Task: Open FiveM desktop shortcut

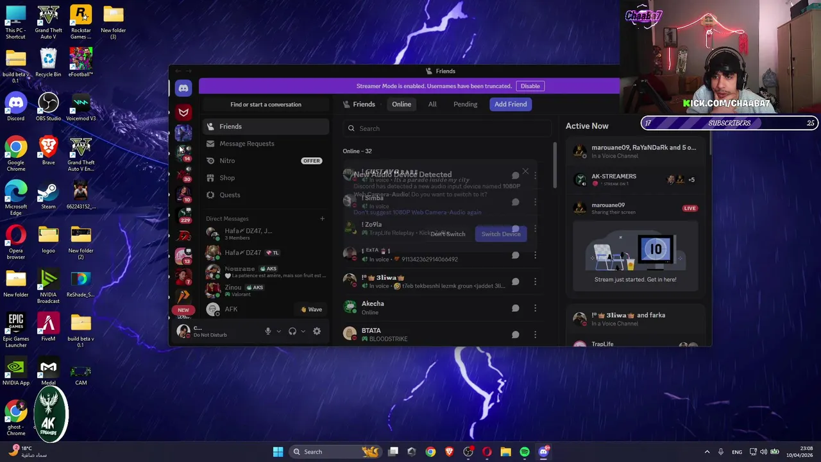Action: click(x=48, y=327)
